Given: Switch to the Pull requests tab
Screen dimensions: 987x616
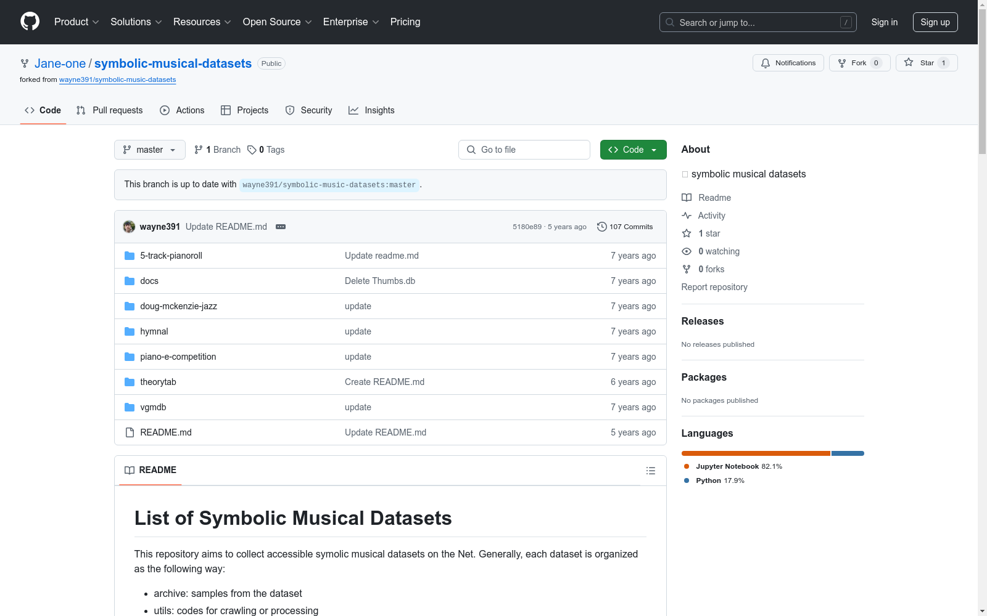Looking at the screenshot, I should [x=110, y=110].
